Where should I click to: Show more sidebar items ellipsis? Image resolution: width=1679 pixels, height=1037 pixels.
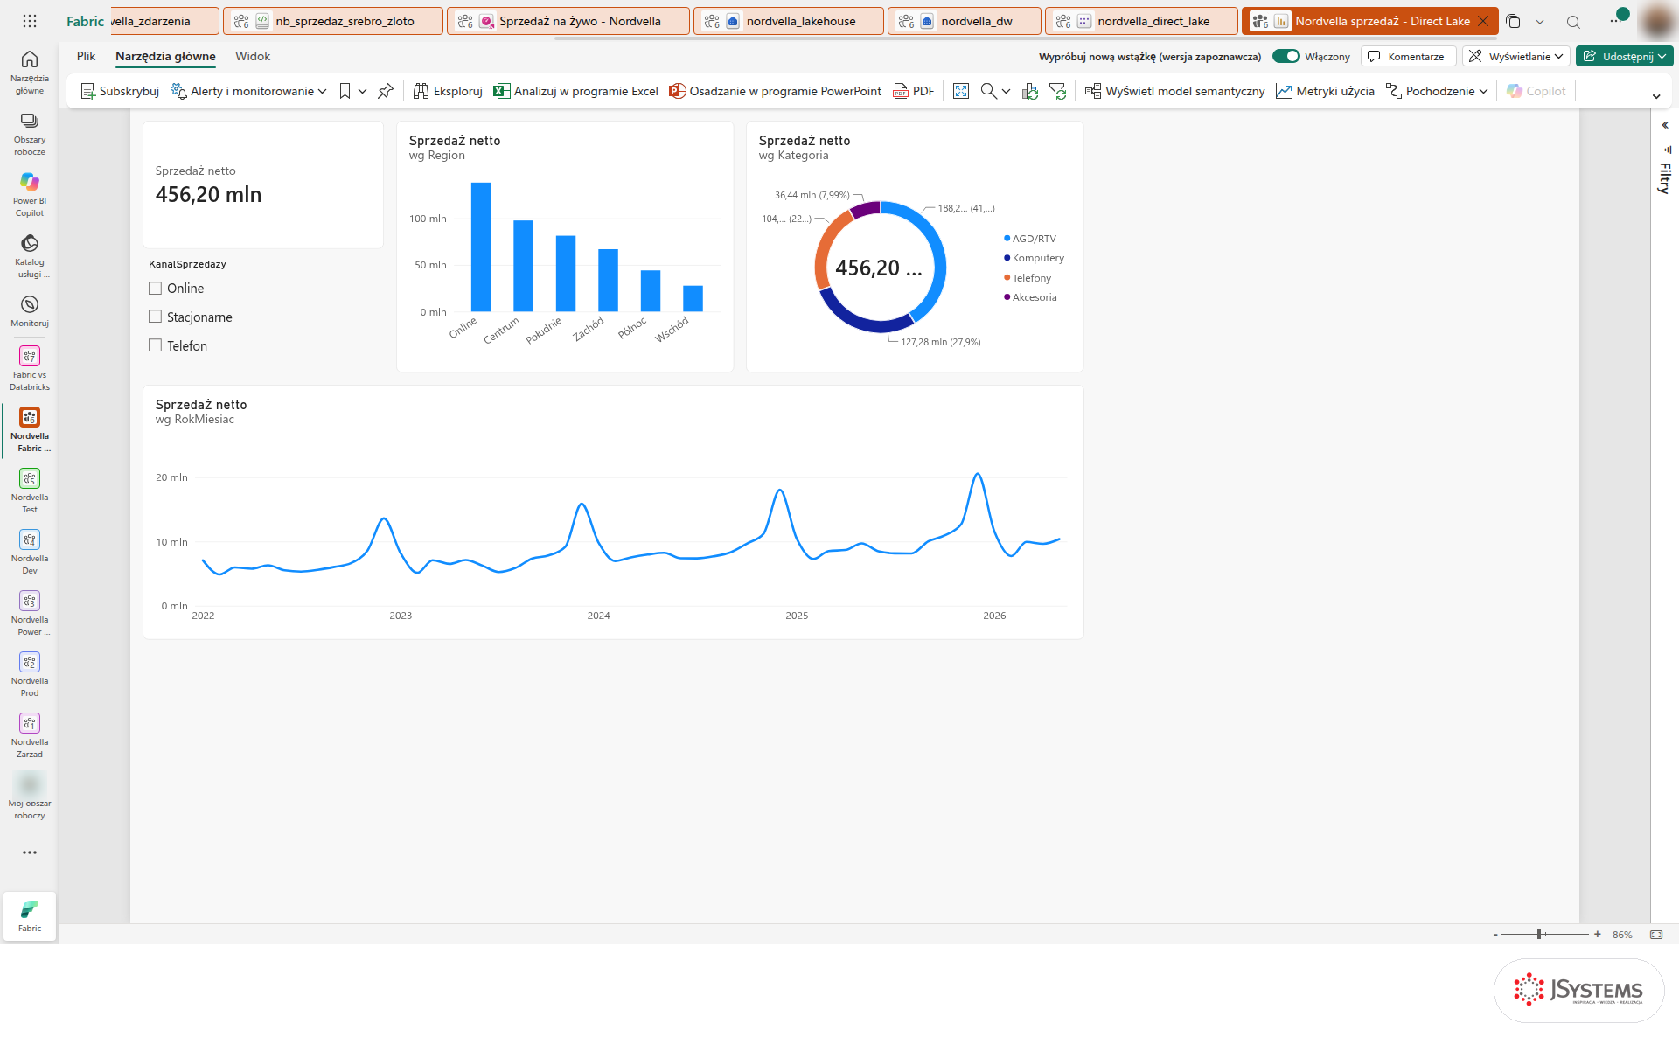[30, 853]
